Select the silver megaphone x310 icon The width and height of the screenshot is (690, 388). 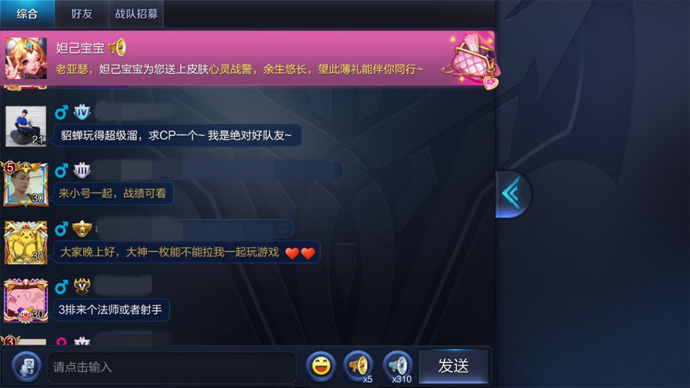coord(398,366)
